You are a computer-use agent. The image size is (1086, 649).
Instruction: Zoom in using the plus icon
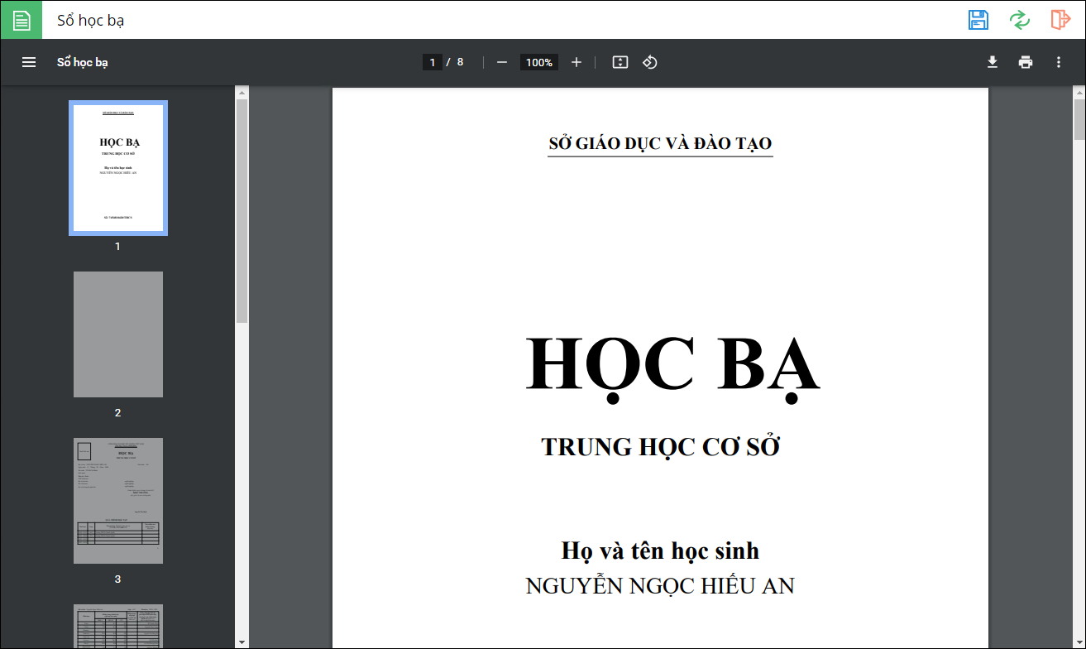pos(576,62)
